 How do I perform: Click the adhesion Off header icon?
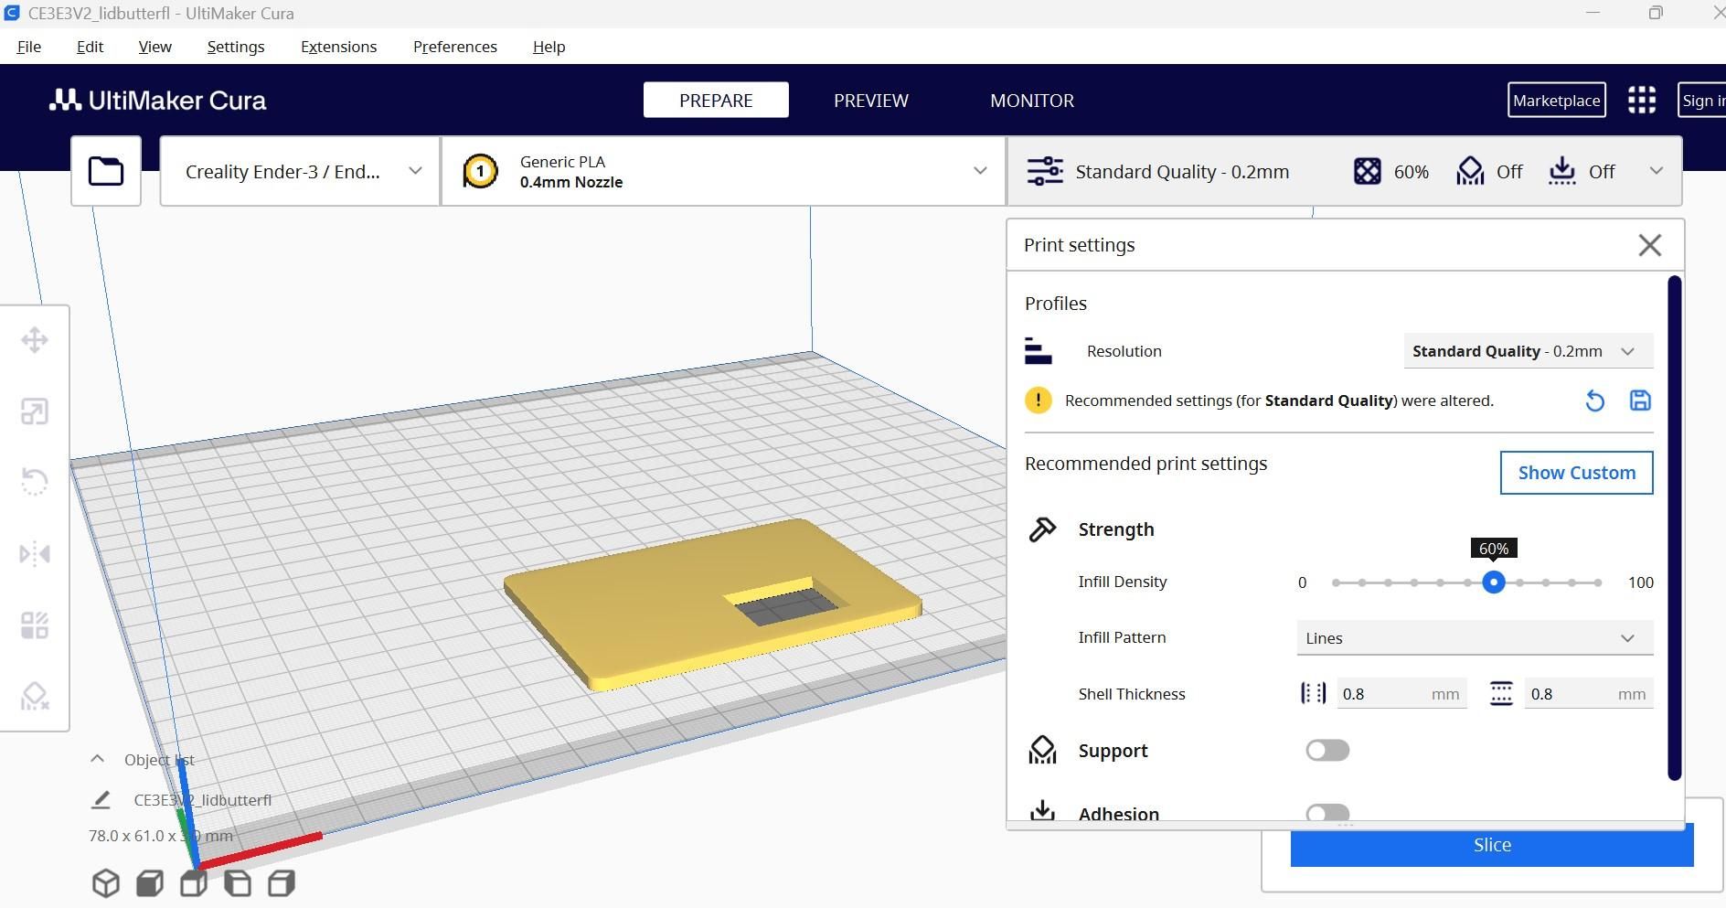click(x=1562, y=171)
